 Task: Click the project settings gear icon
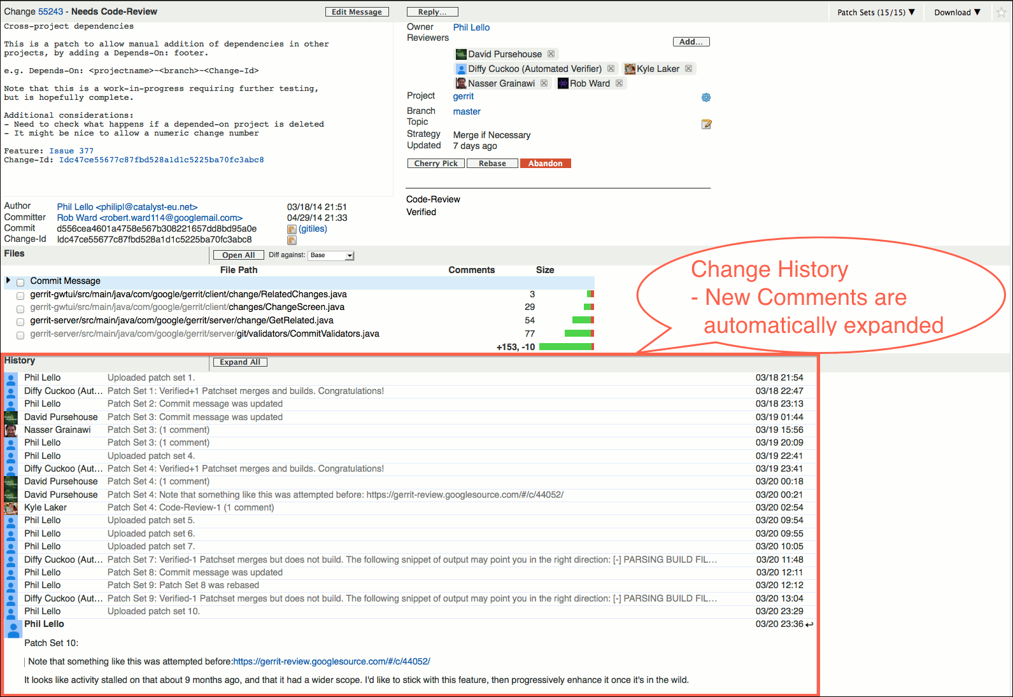(x=705, y=97)
